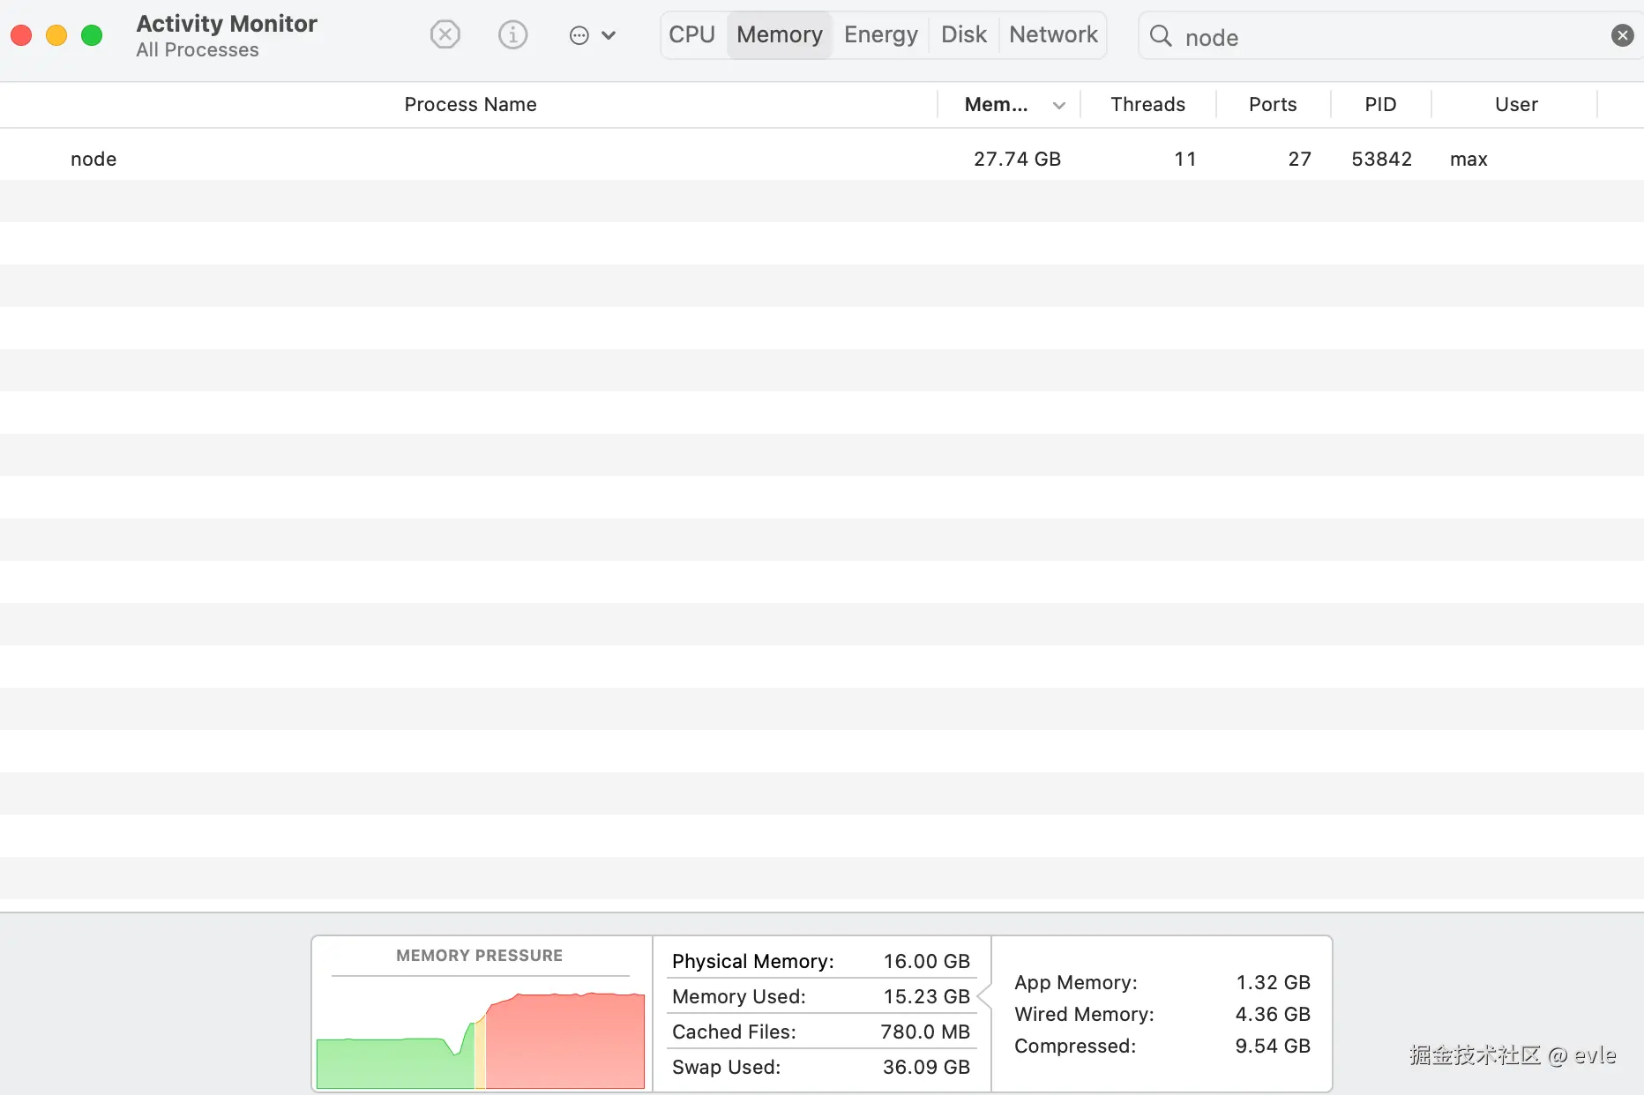This screenshot has height=1095, width=1644.
Task: Sort by PID column
Action: (x=1380, y=105)
